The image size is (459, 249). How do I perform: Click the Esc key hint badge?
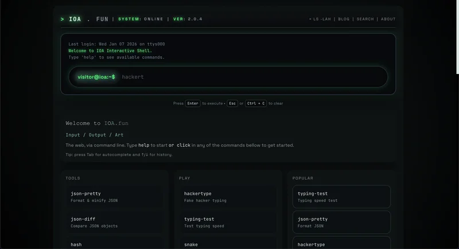pyautogui.click(x=232, y=103)
